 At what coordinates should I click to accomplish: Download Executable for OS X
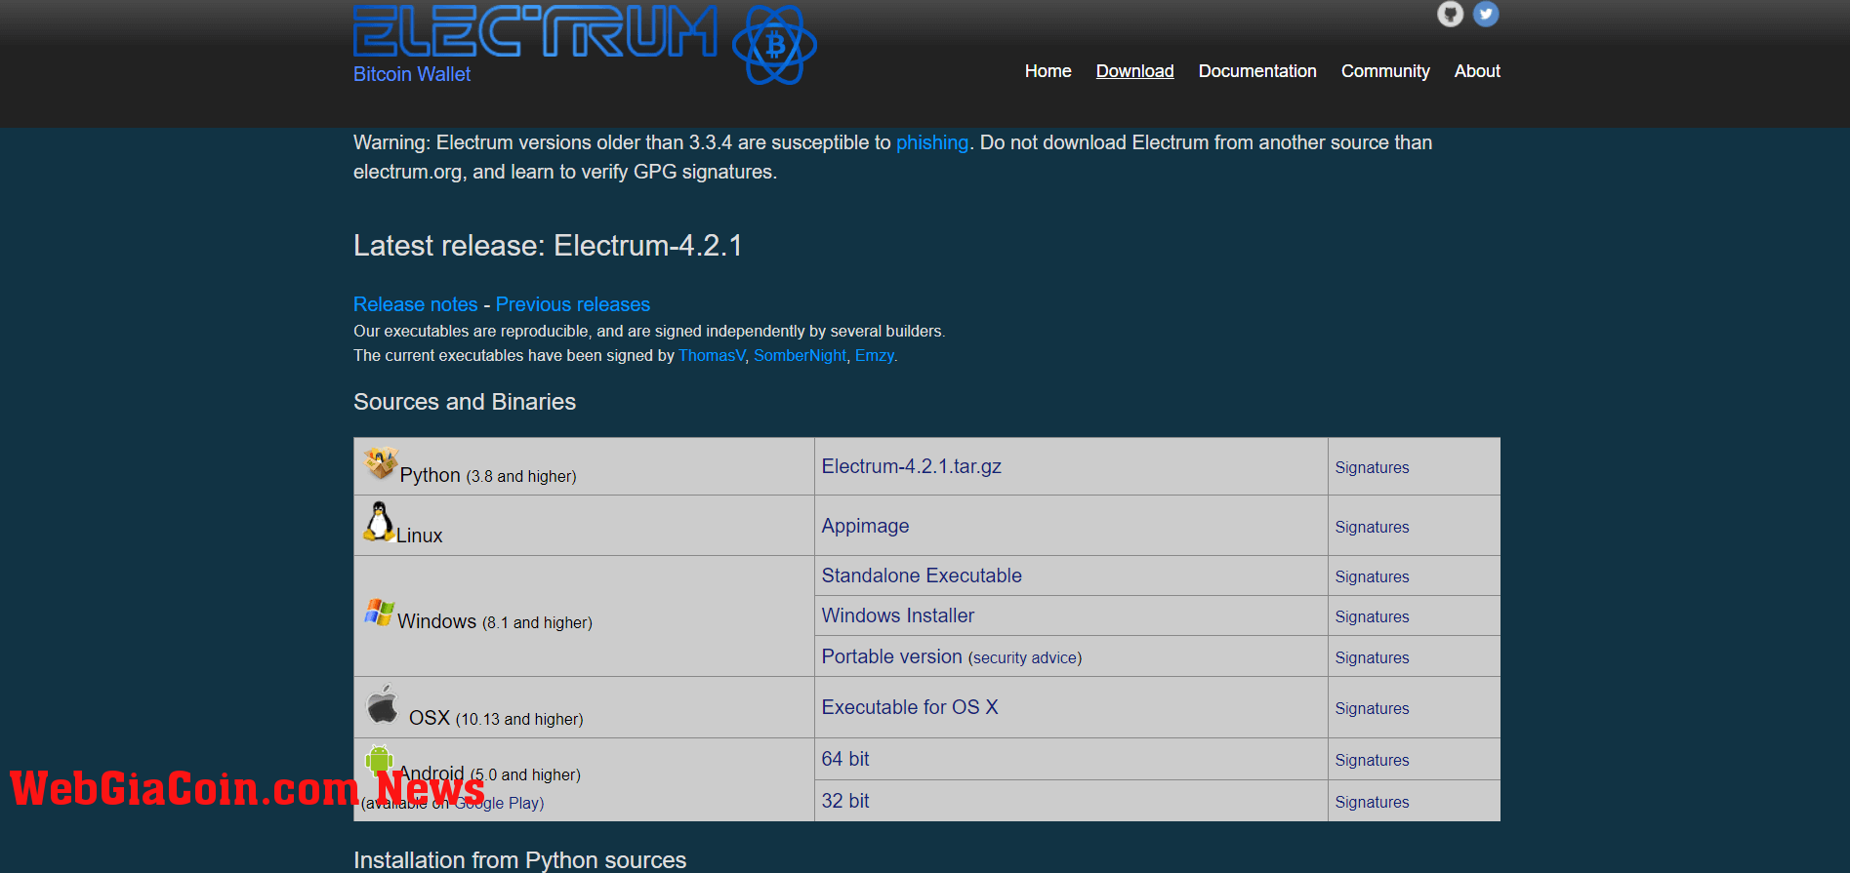910,707
